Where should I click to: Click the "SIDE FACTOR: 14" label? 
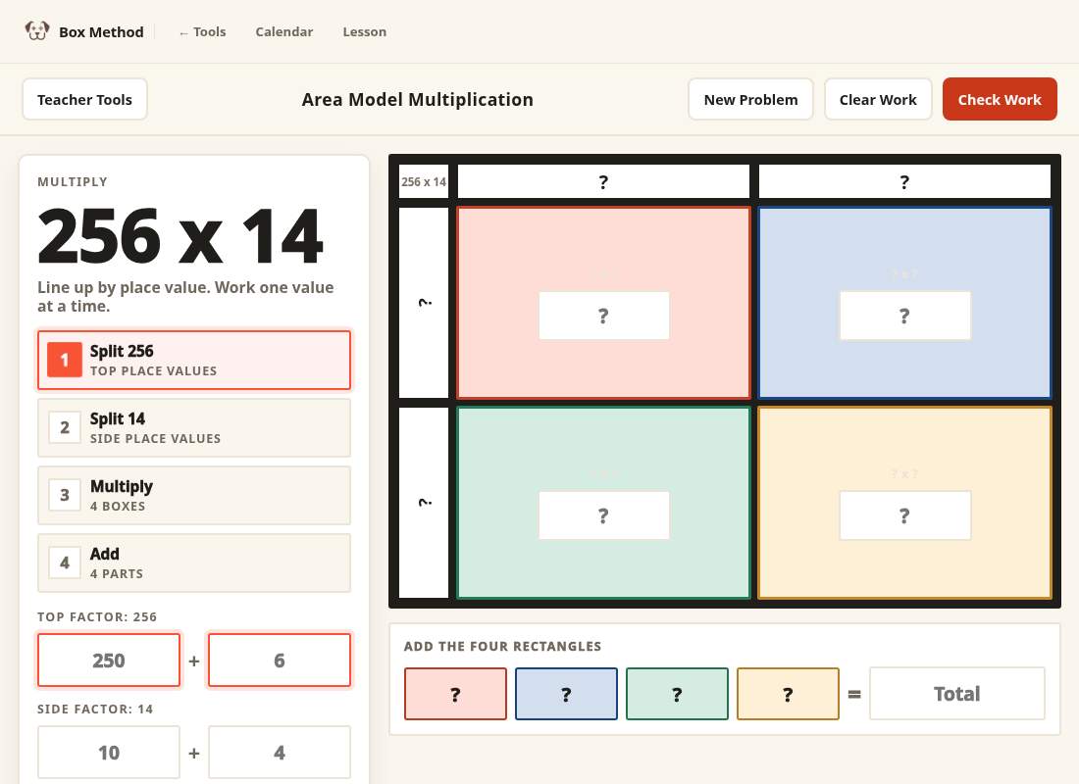click(95, 710)
